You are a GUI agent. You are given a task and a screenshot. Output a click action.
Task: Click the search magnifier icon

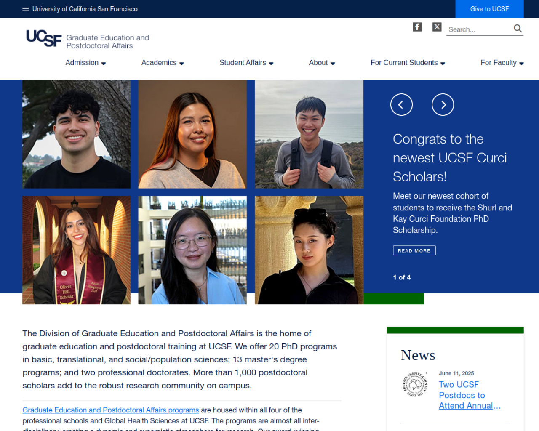click(x=518, y=29)
